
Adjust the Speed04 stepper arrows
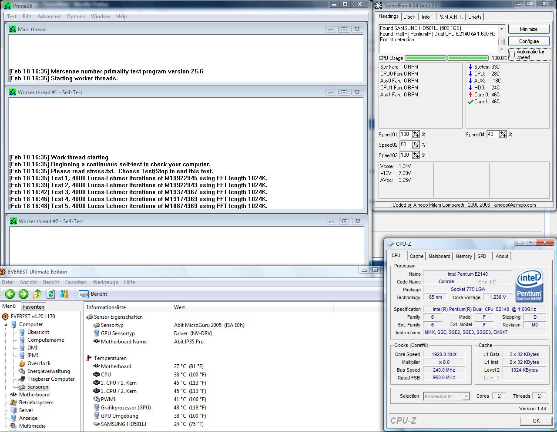point(503,134)
